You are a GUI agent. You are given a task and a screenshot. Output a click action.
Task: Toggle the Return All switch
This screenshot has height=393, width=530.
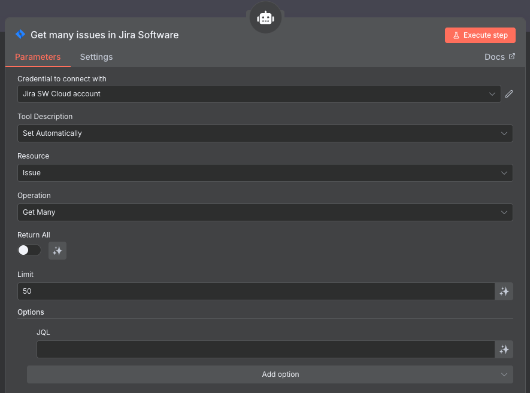point(29,251)
